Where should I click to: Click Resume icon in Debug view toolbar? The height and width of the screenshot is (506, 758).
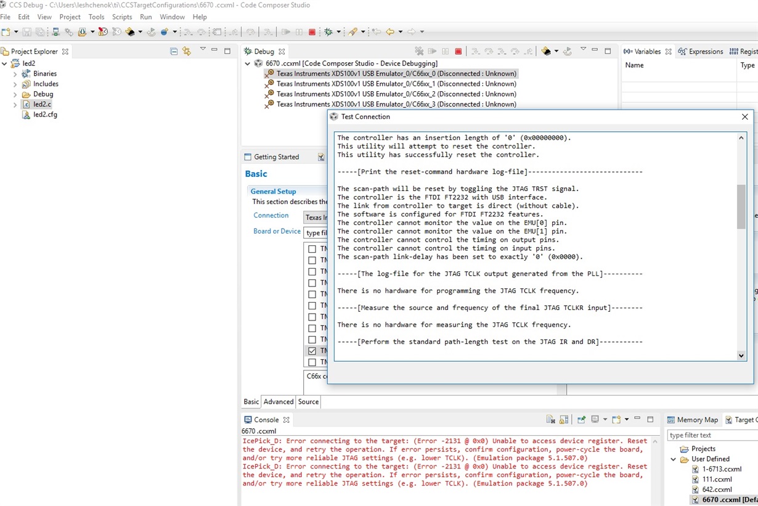[432, 51]
